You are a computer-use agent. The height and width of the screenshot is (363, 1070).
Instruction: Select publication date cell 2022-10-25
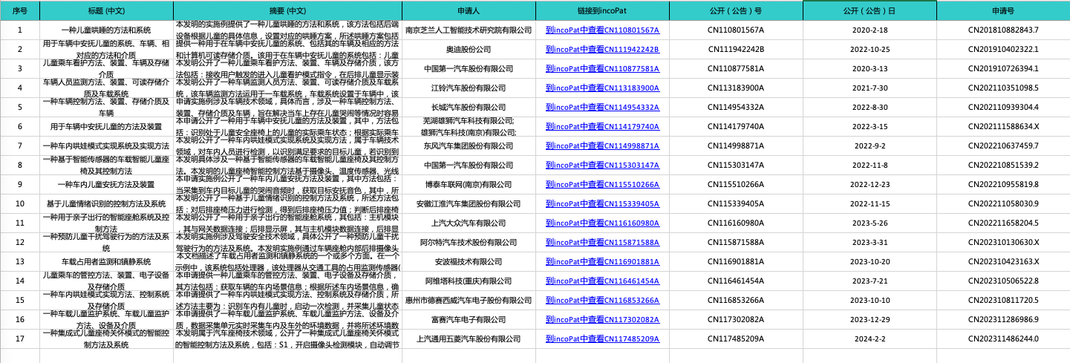click(870, 50)
